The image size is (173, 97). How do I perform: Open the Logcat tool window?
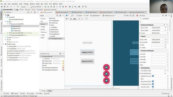tap(31, 93)
